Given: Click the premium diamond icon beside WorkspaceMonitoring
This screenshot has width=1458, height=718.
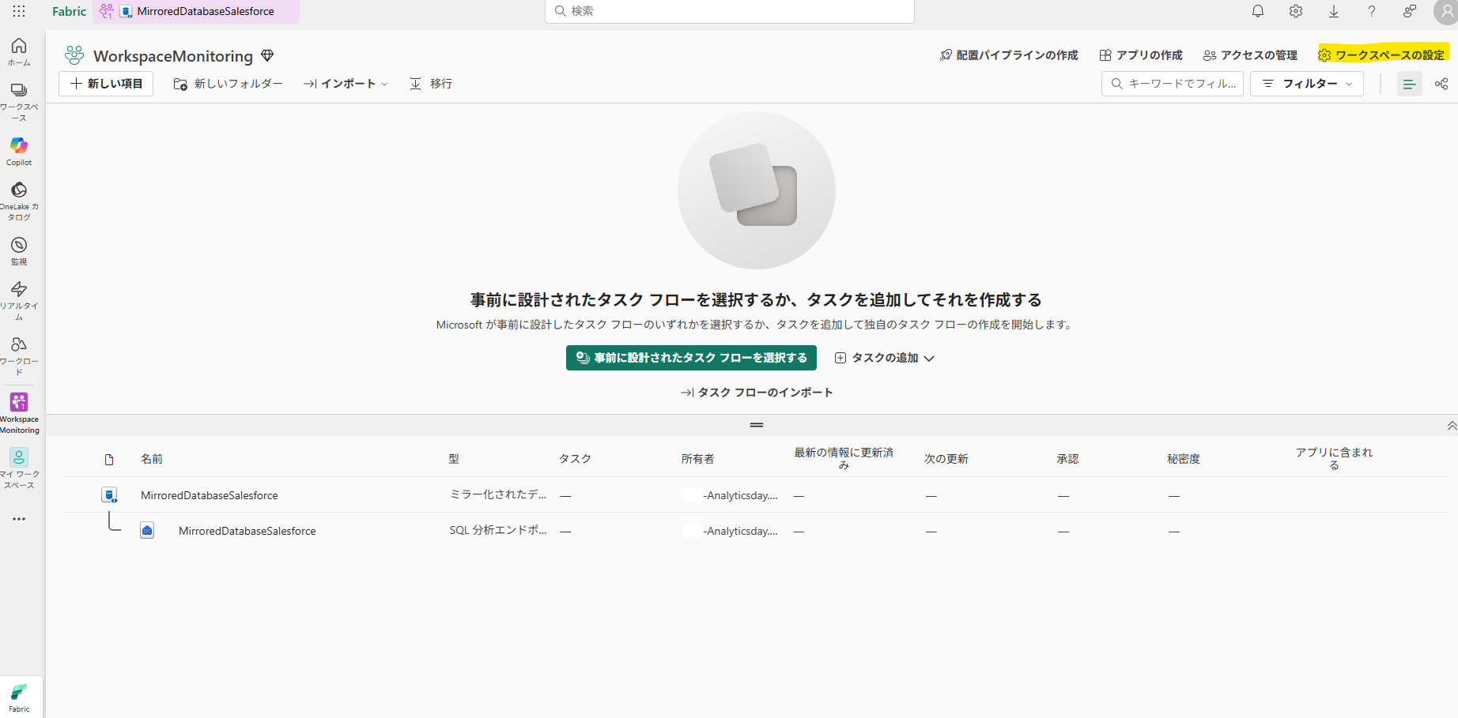Looking at the screenshot, I should coord(267,55).
